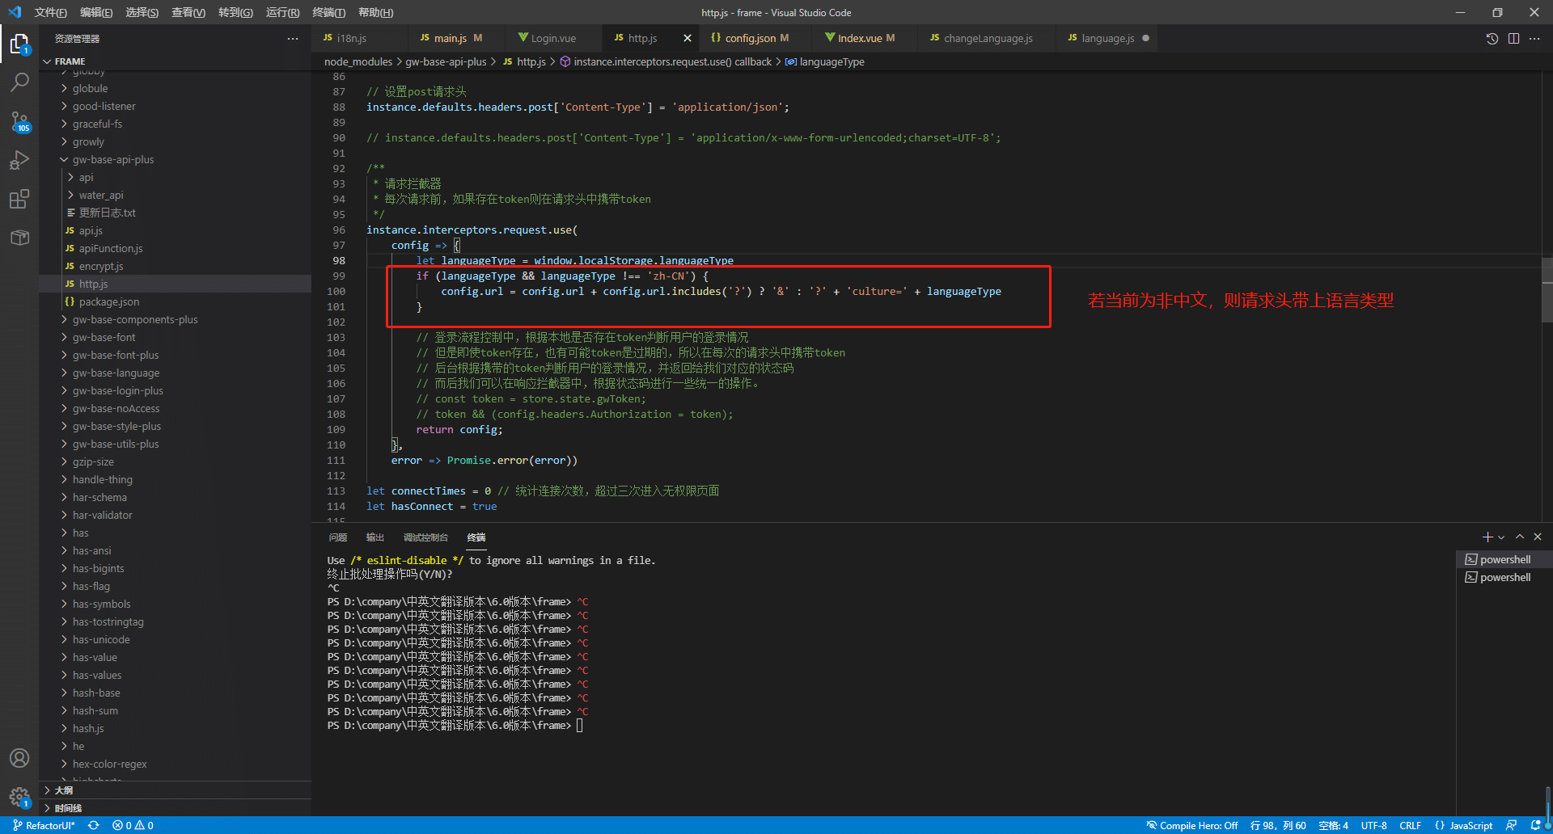Open the Search view in activity bar
The image size is (1553, 834).
19,82
